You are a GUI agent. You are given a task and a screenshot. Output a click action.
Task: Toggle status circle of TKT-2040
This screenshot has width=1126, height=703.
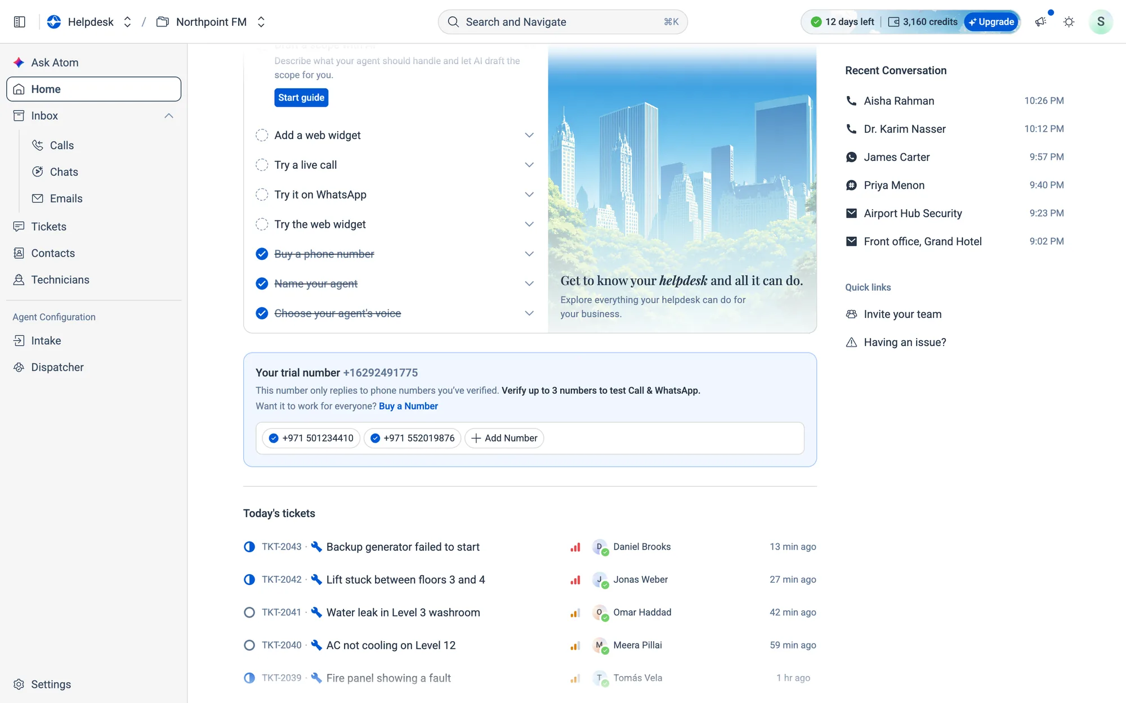click(x=249, y=645)
